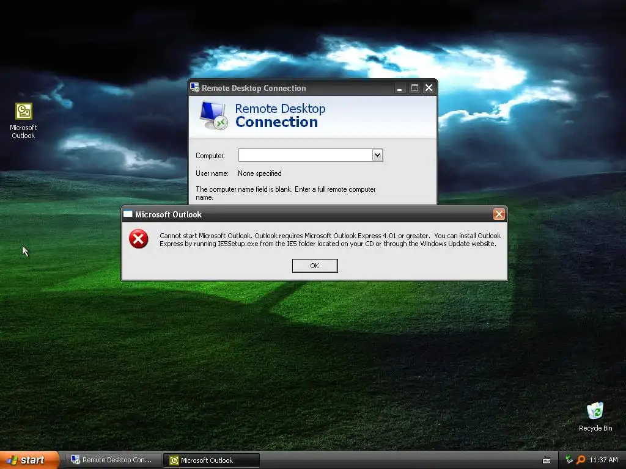The image size is (626, 469).
Task: Click the Remote Desktop Connection title bar icon
Action: pos(195,87)
